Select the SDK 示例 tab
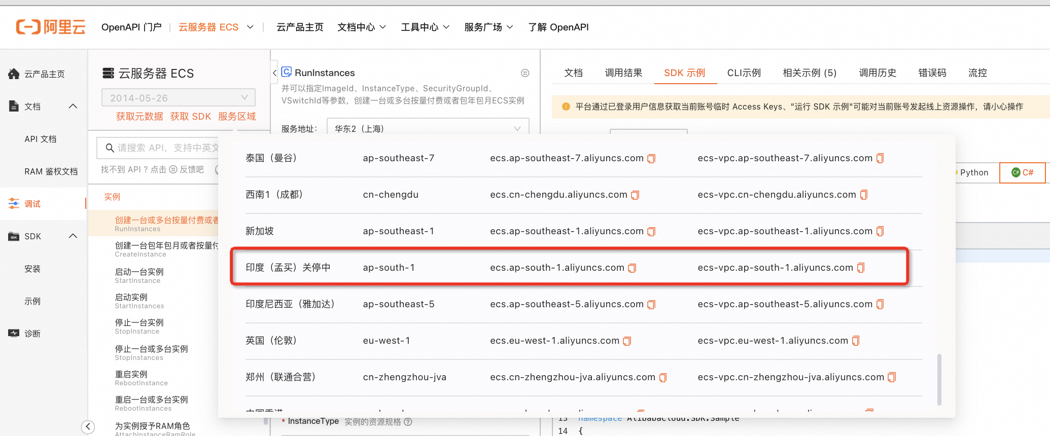This screenshot has width=1050, height=436. (x=684, y=73)
